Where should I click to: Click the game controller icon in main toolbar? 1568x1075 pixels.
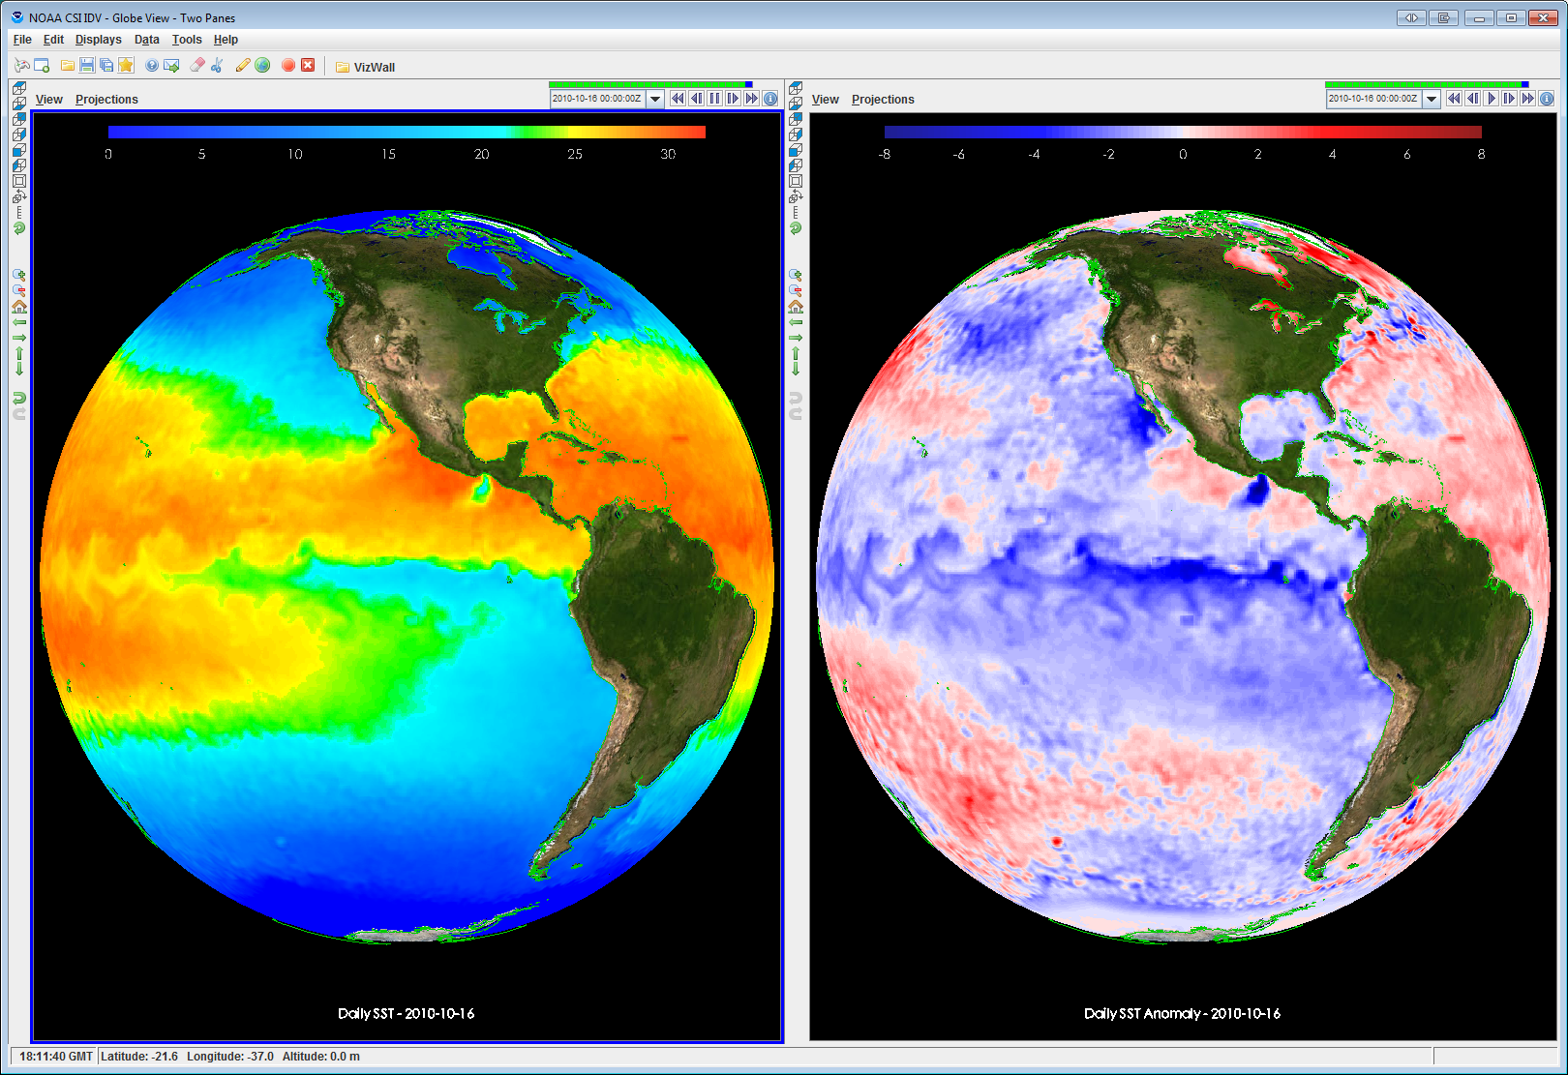pyautogui.click(x=21, y=65)
